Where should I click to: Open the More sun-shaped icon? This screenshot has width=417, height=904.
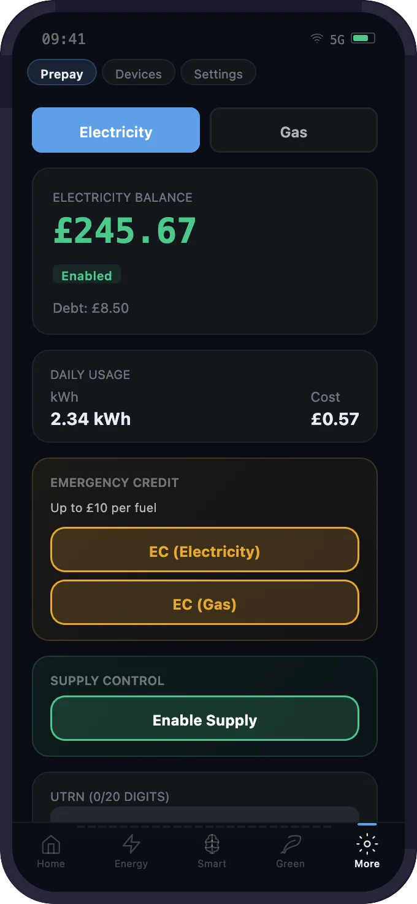click(x=367, y=845)
